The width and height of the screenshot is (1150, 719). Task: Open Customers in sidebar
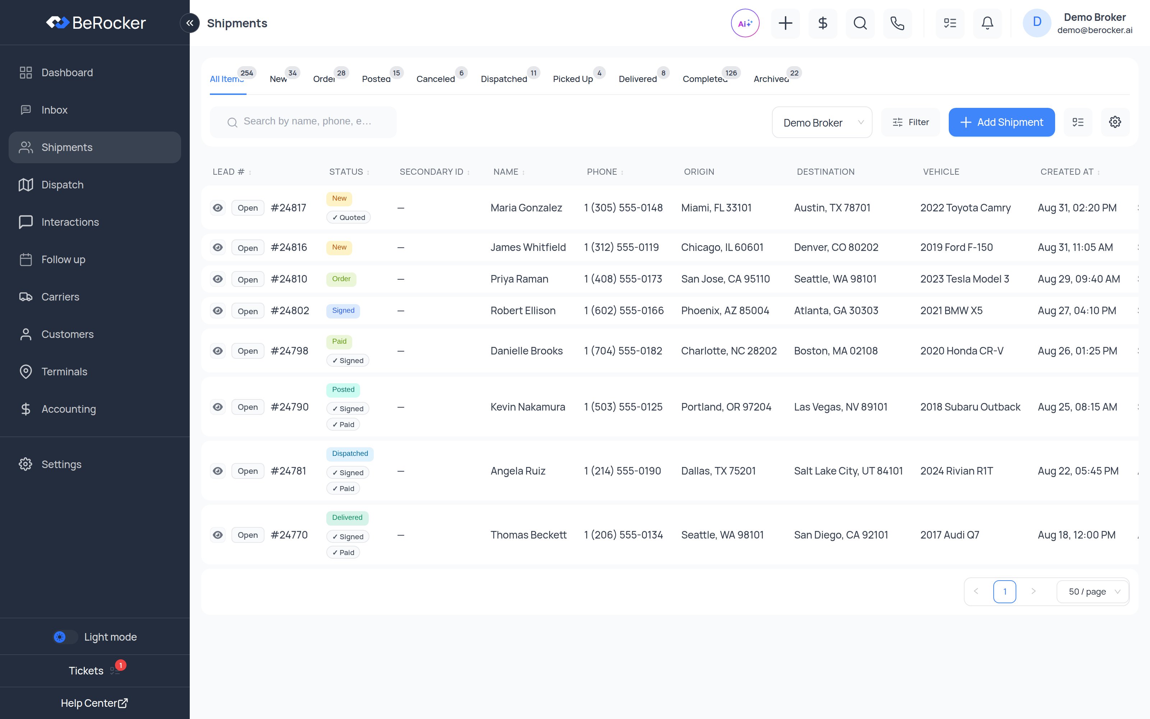95,334
